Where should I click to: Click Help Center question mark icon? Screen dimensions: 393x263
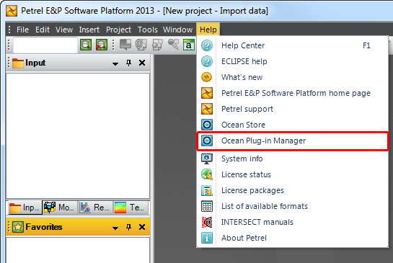(x=207, y=45)
